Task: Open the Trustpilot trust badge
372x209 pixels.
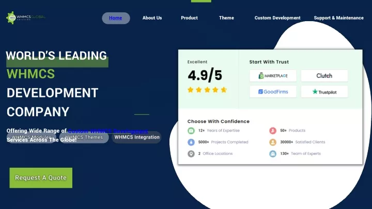Action: 324,92
